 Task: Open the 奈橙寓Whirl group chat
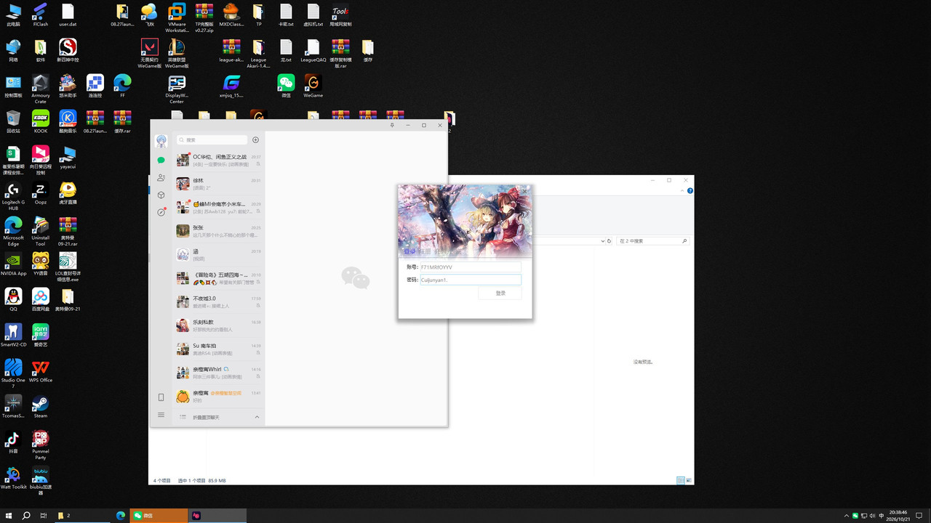point(218,373)
